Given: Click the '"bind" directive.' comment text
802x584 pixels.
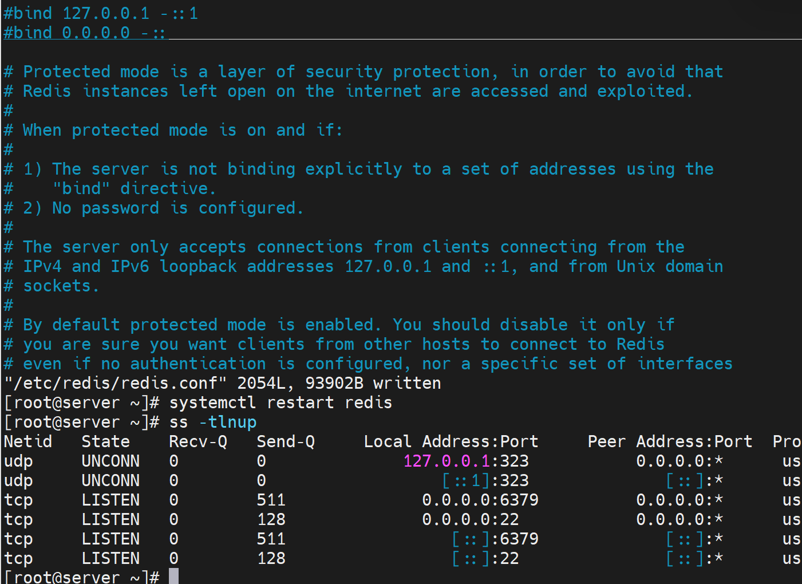Looking at the screenshot, I should click(134, 188).
